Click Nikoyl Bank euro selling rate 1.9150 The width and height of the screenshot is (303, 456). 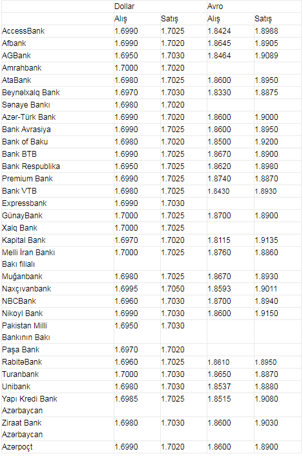[266, 313]
